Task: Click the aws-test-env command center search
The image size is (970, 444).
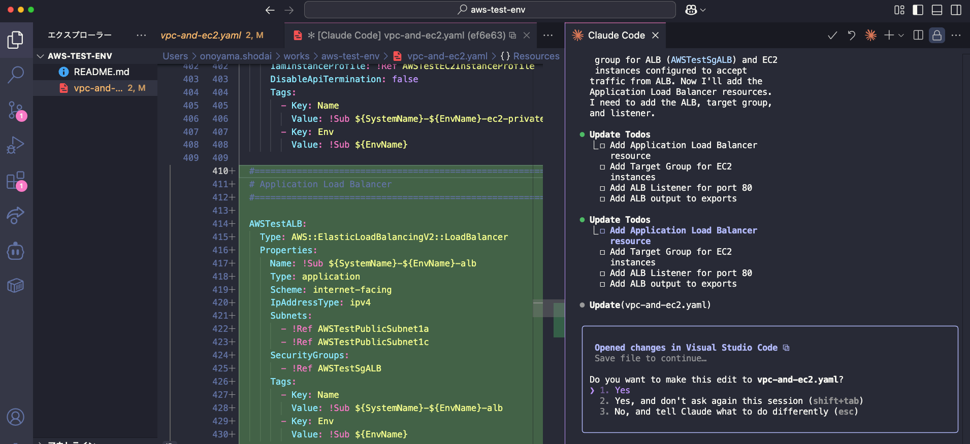Action: (490, 10)
